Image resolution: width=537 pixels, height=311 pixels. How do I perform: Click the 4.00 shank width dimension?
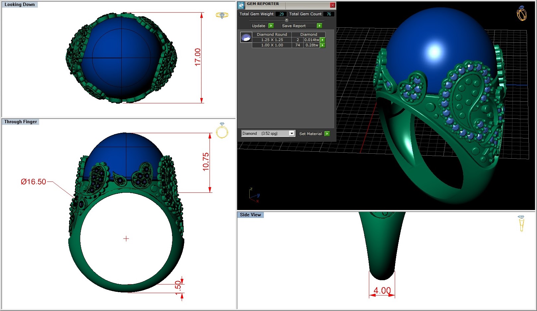(382, 290)
